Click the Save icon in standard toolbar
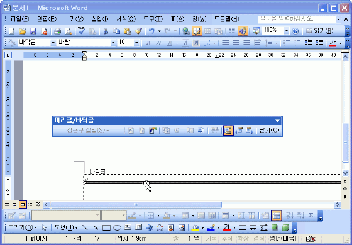Viewport: 352px width, 245px height. pyautogui.click(x=33, y=31)
